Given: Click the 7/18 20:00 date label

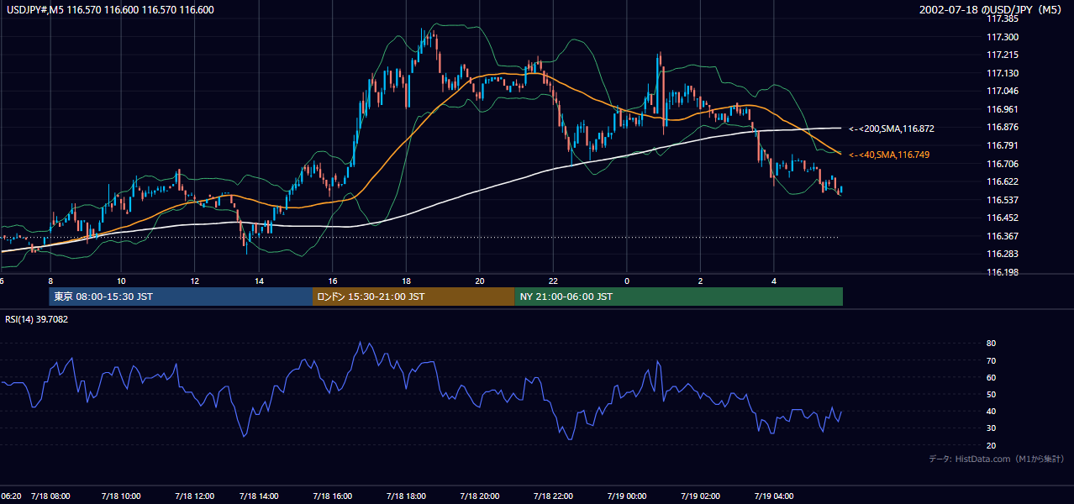Looking at the screenshot, I should (479, 496).
